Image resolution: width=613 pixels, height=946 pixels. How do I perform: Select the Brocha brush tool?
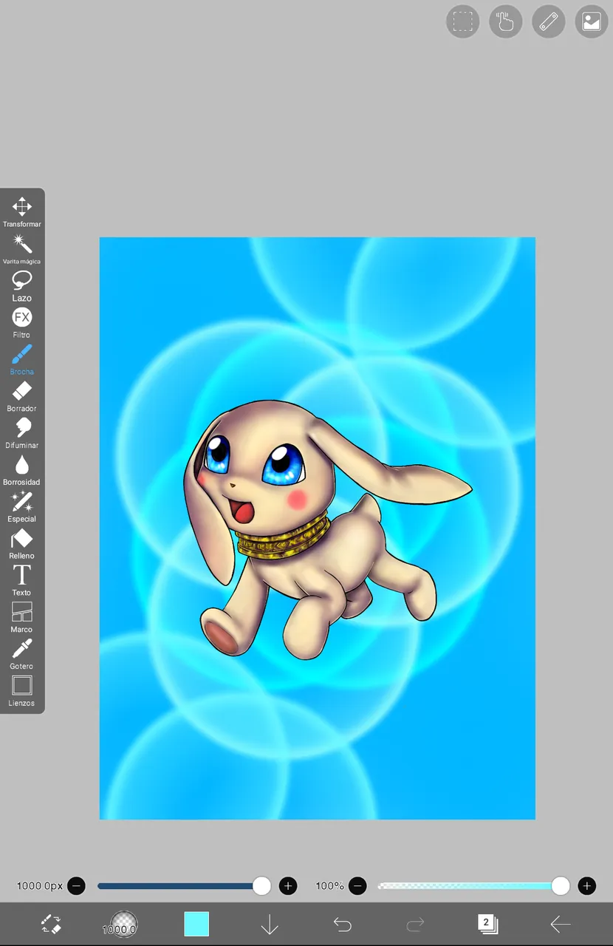(22, 359)
